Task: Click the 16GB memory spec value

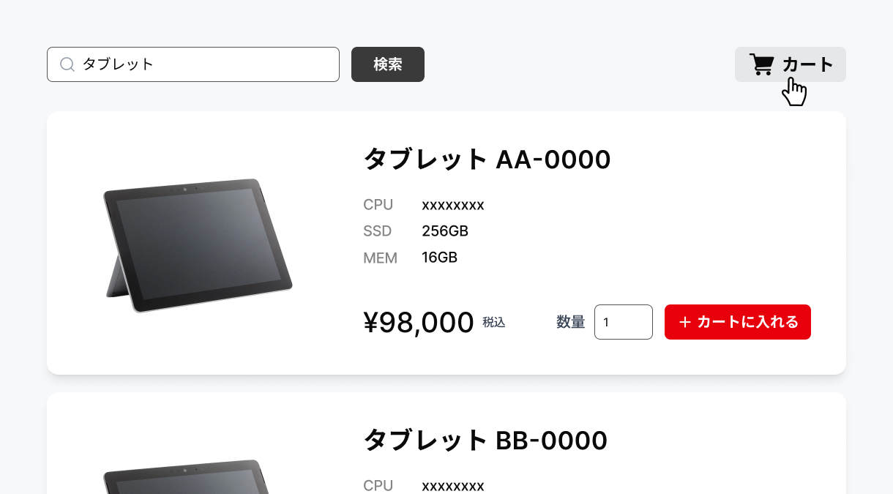Action: pos(439,258)
